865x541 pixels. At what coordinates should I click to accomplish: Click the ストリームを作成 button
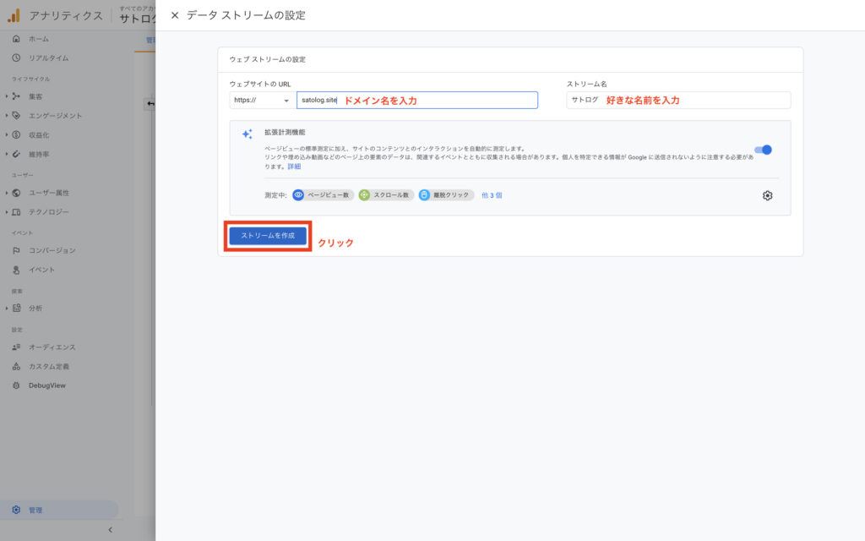point(268,236)
